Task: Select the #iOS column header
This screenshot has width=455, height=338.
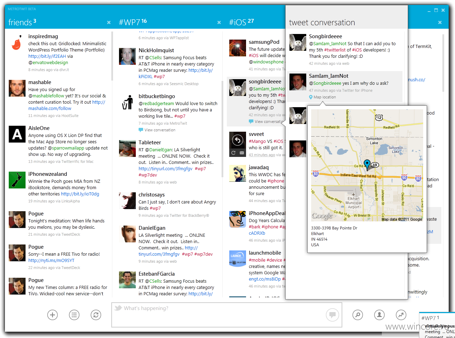Action: [241, 22]
